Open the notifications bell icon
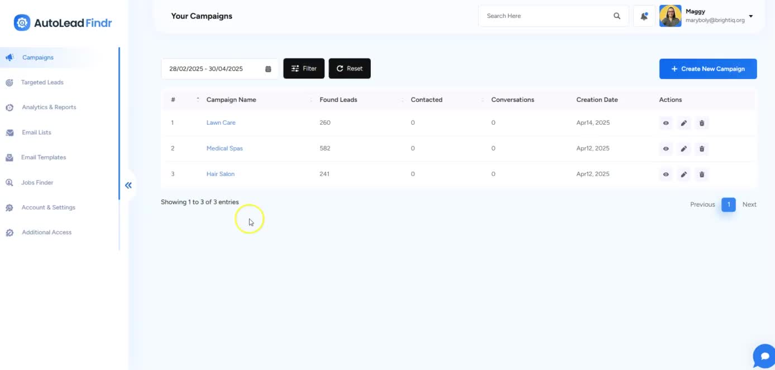Screen dimensions: 775x370 (644, 16)
